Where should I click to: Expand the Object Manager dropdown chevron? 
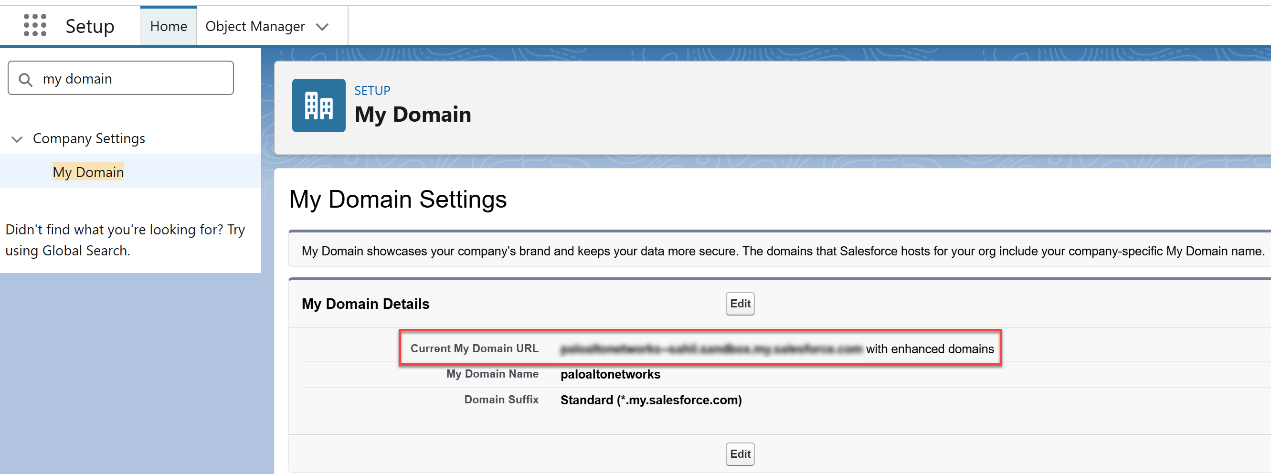pyautogui.click(x=322, y=27)
